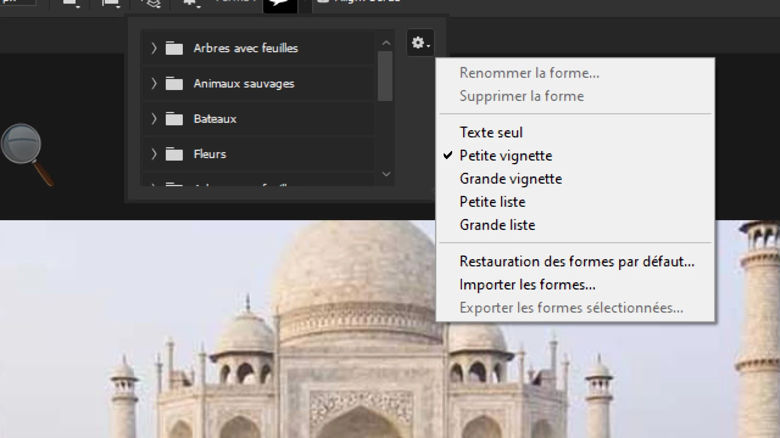
Task: Switch view to Grande vignette
Action: (510, 179)
